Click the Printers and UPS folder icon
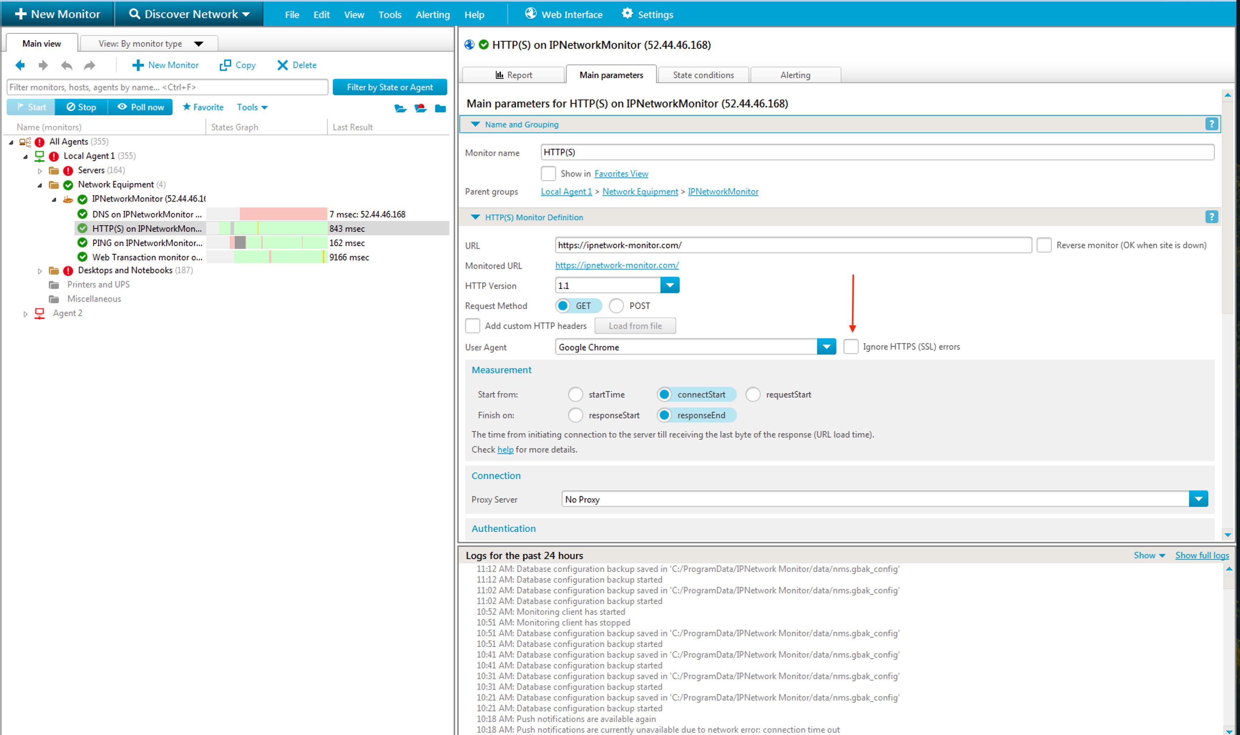This screenshot has width=1240, height=735. (x=54, y=285)
